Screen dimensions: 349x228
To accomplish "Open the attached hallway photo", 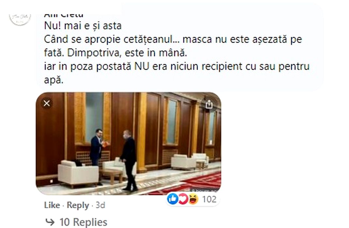I will (129, 144).
